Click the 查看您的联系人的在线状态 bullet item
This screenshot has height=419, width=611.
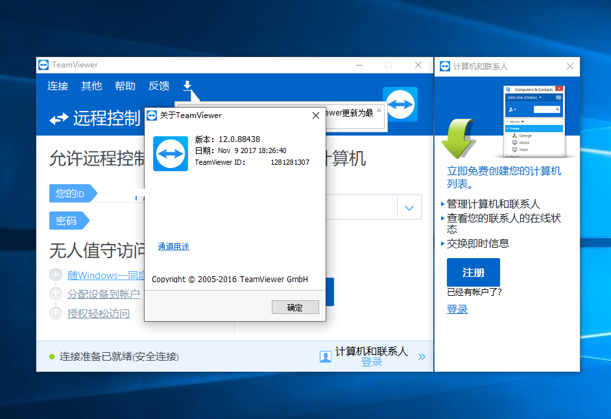pyautogui.click(x=504, y=223)
